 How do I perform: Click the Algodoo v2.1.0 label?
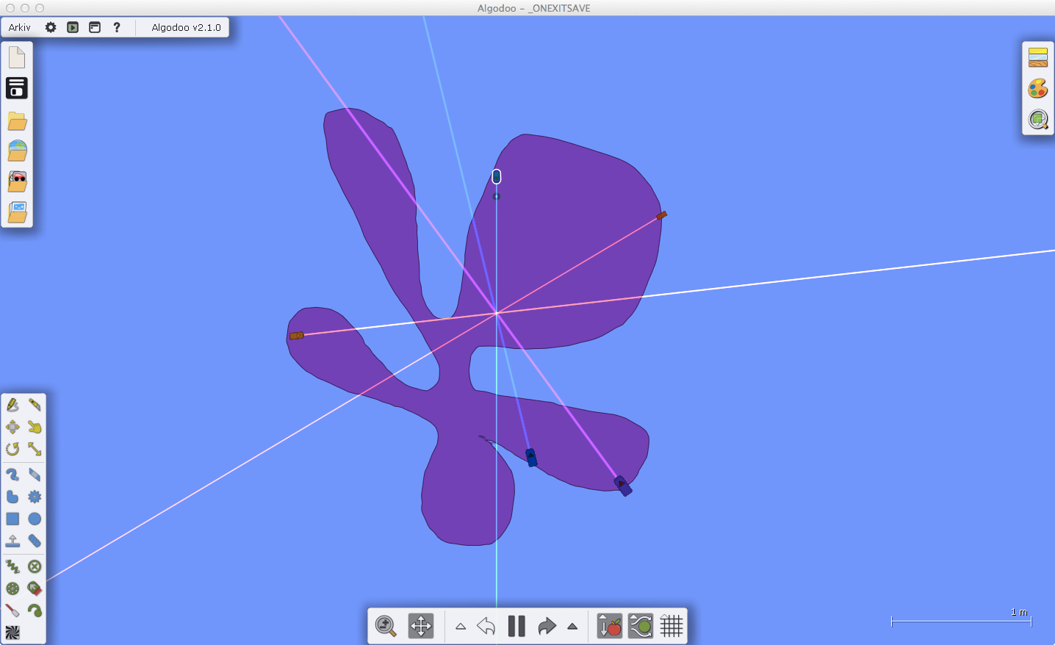click(x=186, y=27)
